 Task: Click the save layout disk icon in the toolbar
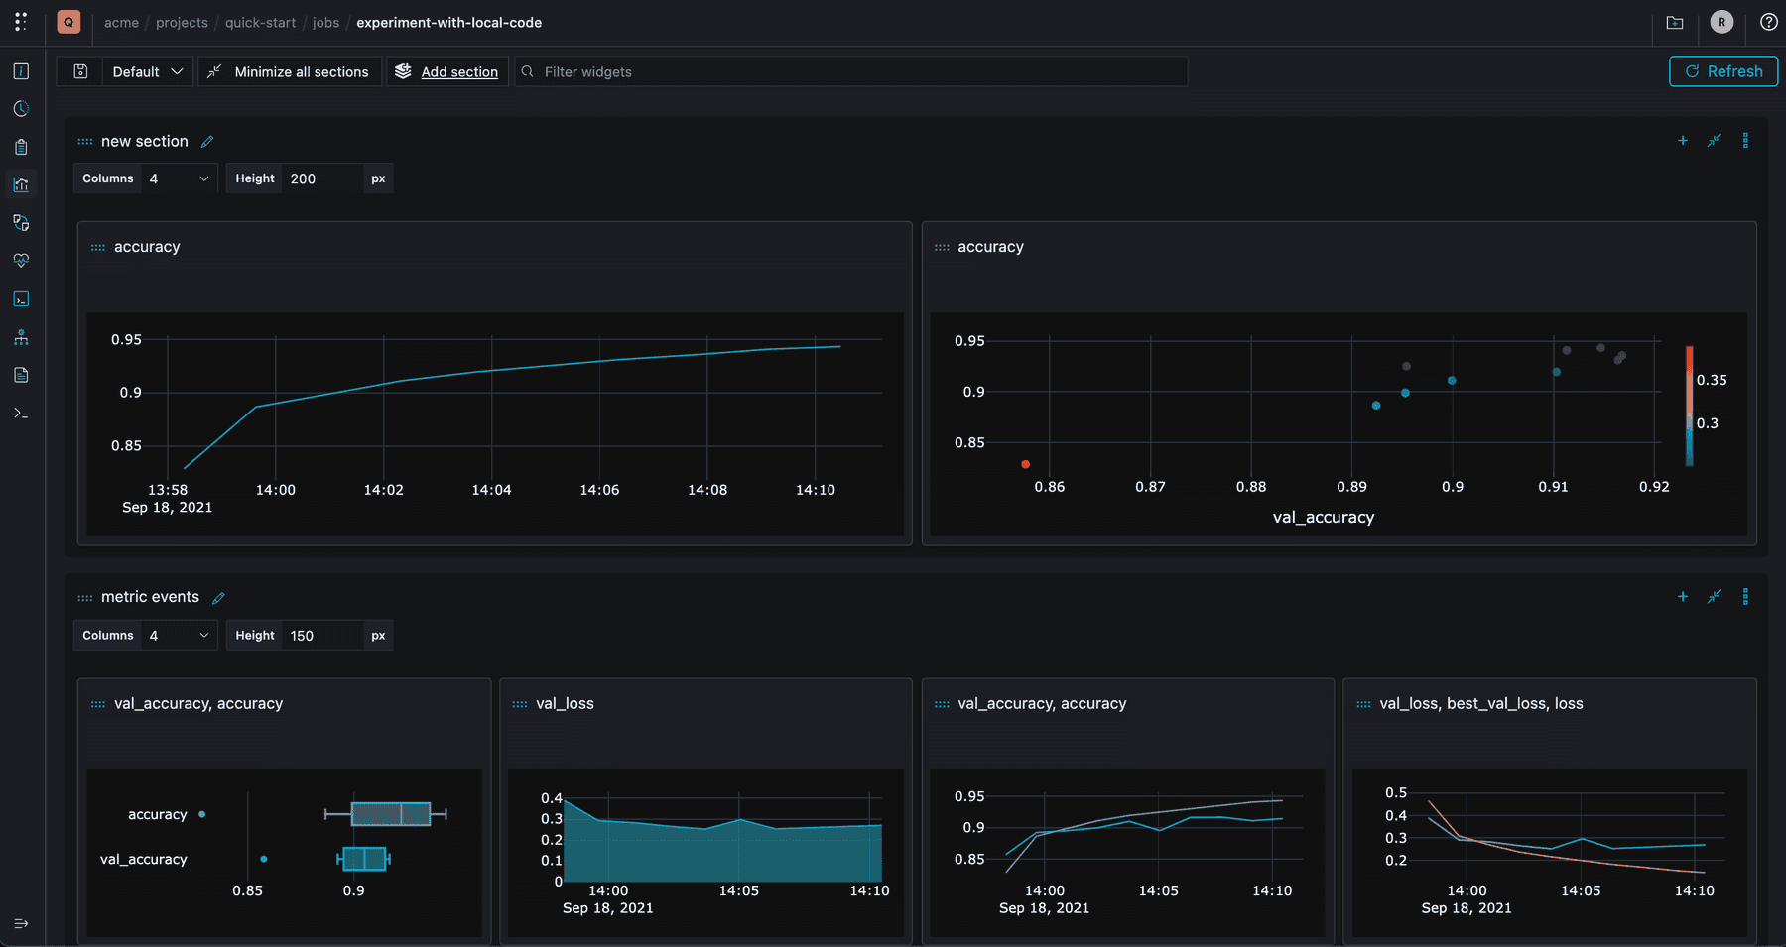pos(79,71)
